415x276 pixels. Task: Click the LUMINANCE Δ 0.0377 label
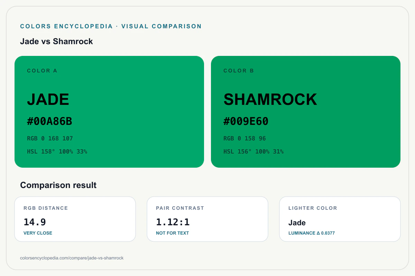(312, 233)
